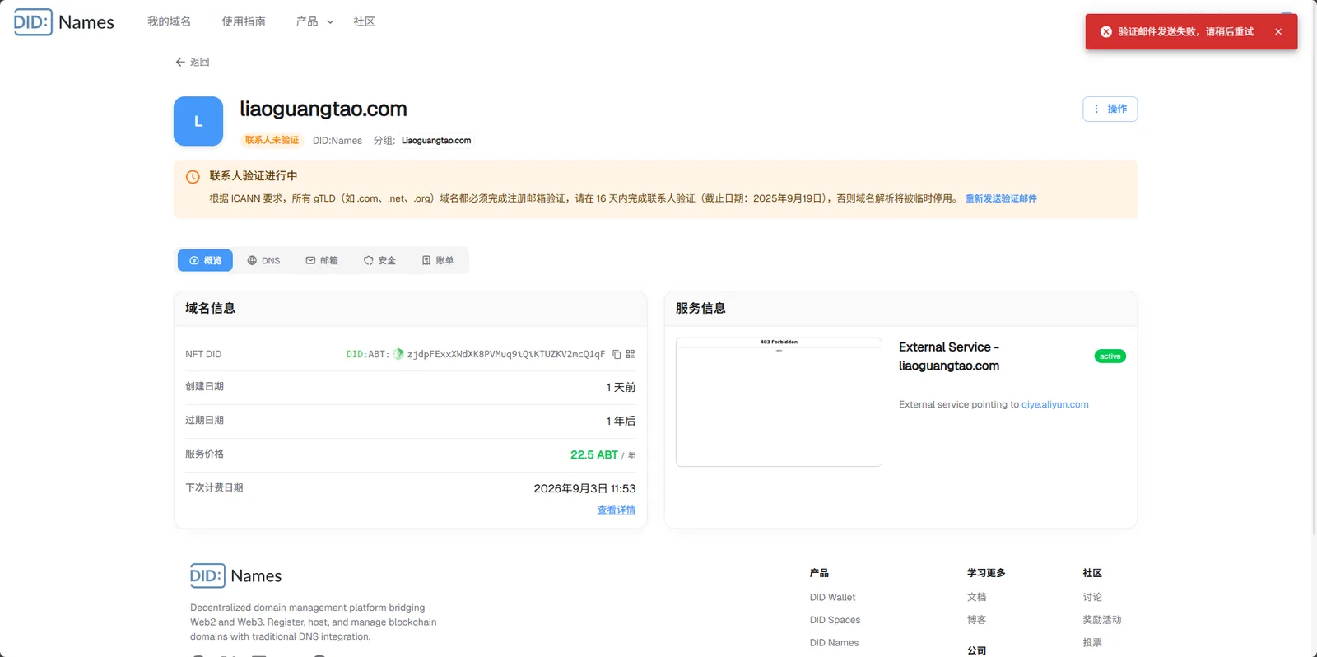
Task: Open the 博客 footer link
Action: coord(977,620)
